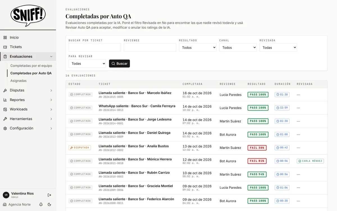The width and height of the screenshot is (337, 211).
Task: Open Disputas menu label
Action: 17,90
